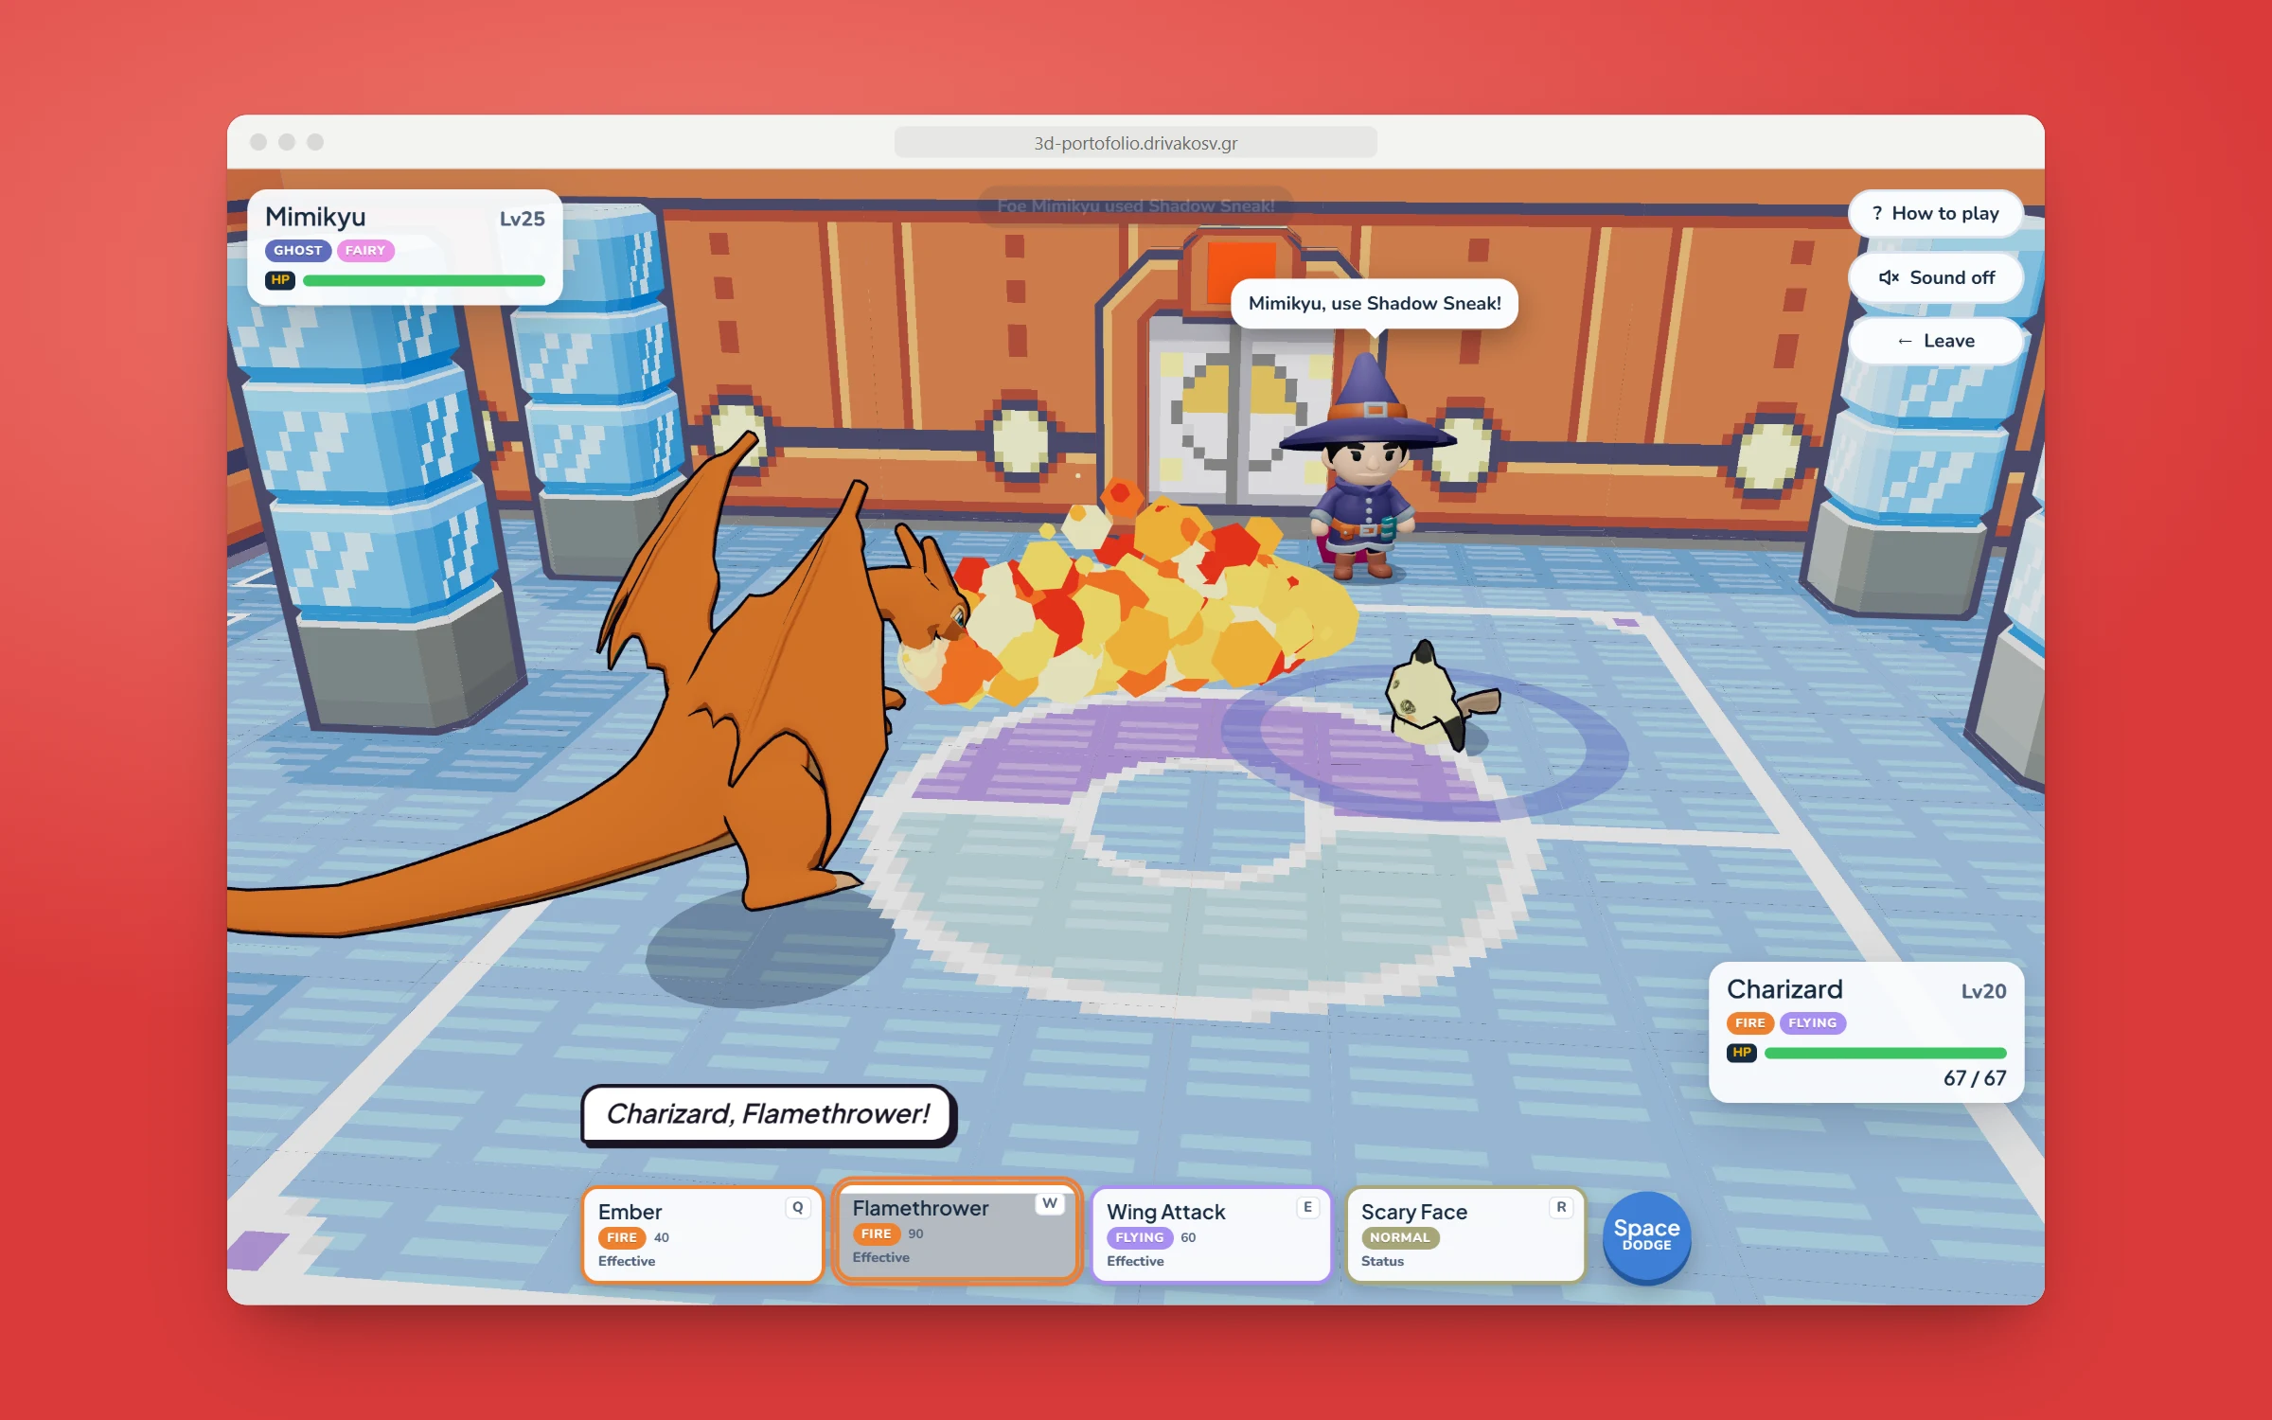Use the Ember move

point(703,1234)
